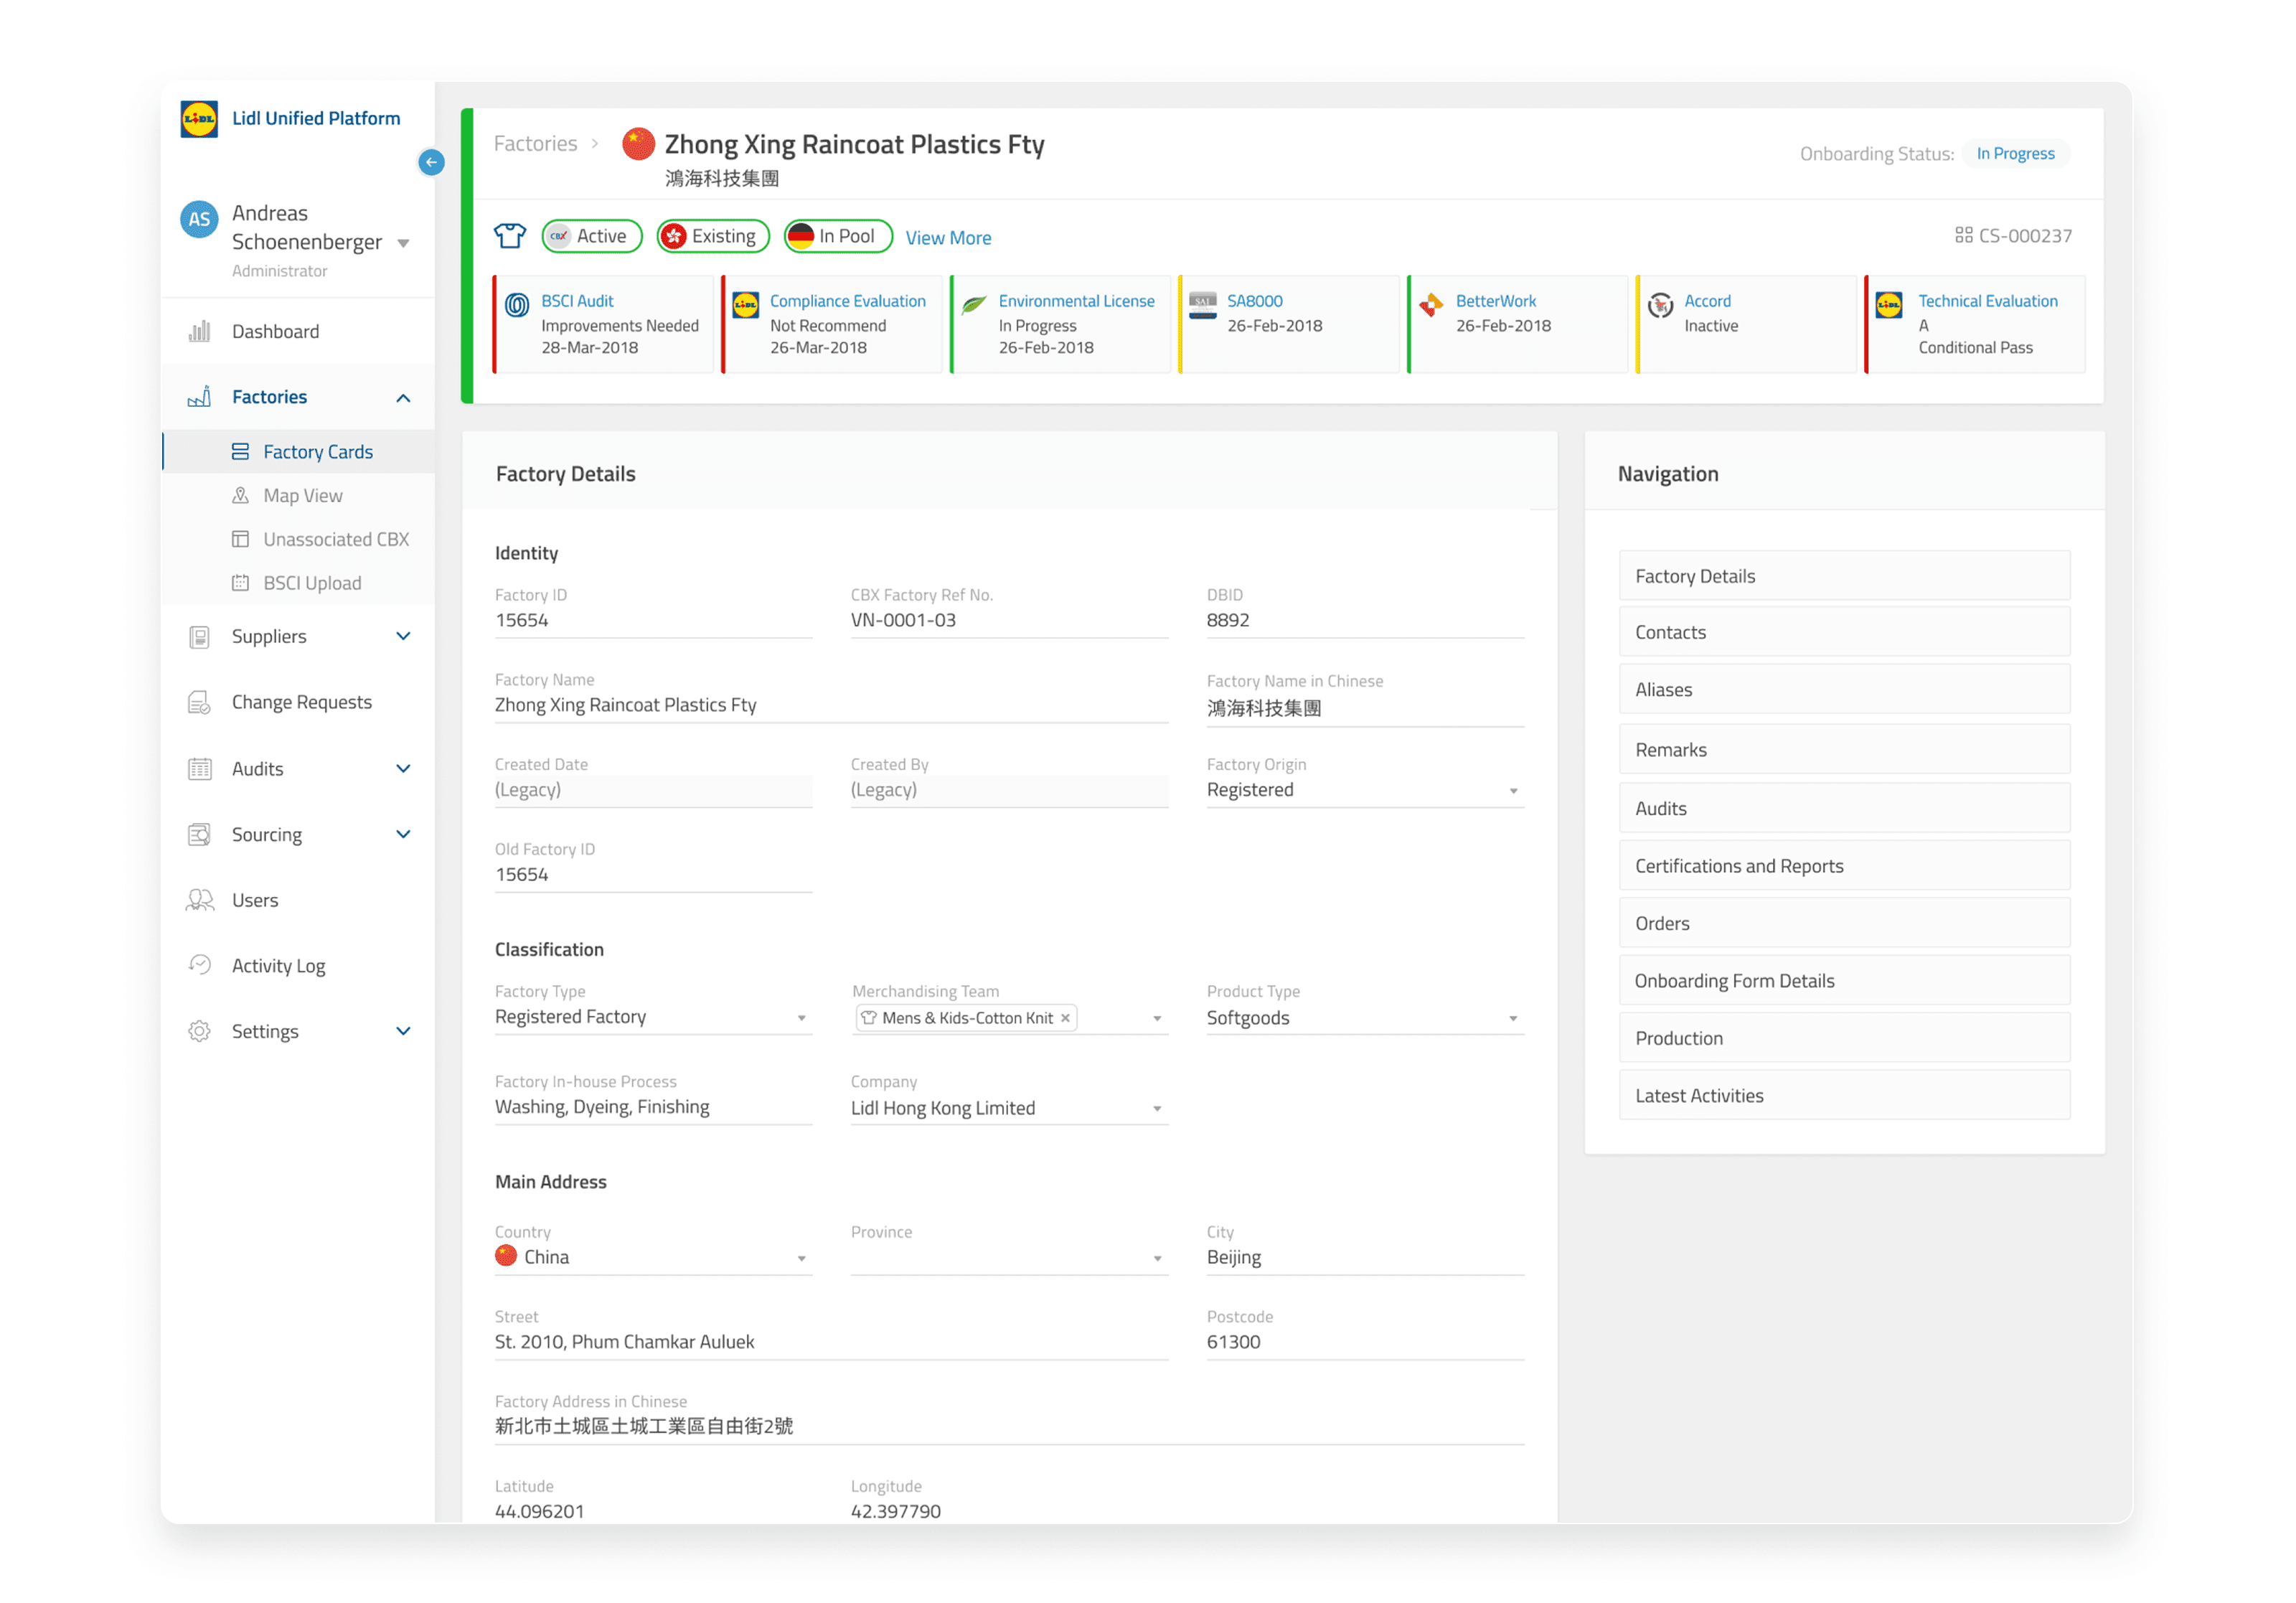This screenshot has height=1603, width=2296.
Task: Click the t-shirt product category icon
Action: click(510, 236)
